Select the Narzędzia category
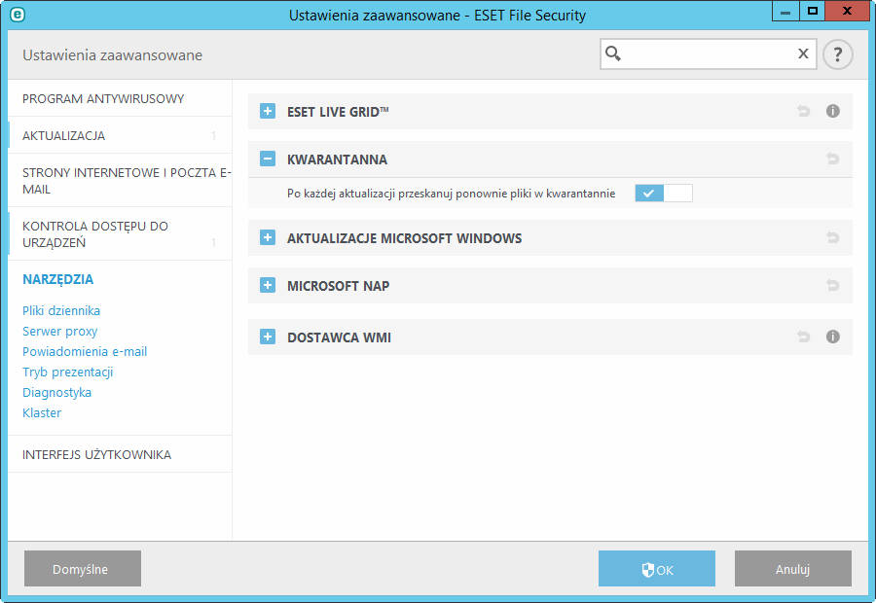Image resolution: width=876 pixels, height=603 pixels. coord(58,279)
